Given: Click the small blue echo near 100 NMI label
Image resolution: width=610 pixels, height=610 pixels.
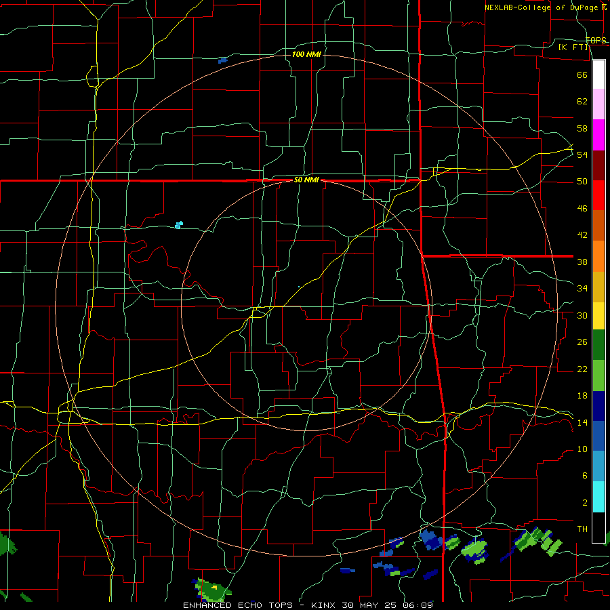Looking at the screenshot, I should 222,61.
